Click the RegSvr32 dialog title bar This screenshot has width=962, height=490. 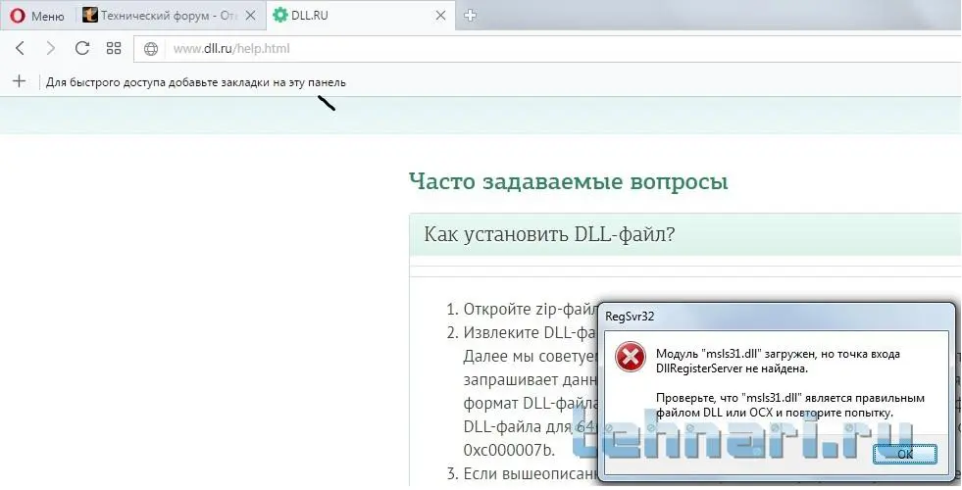(x=776, y=317)
